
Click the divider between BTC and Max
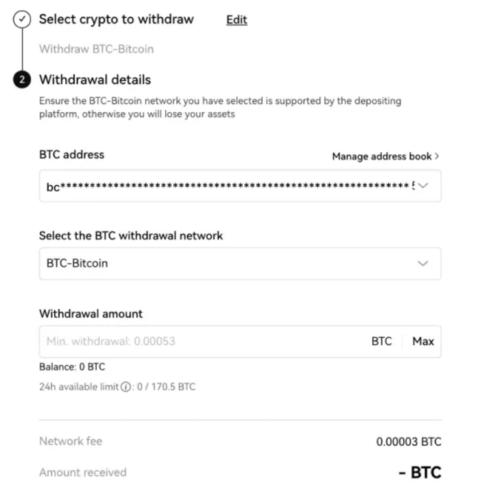tap(402, 341)
